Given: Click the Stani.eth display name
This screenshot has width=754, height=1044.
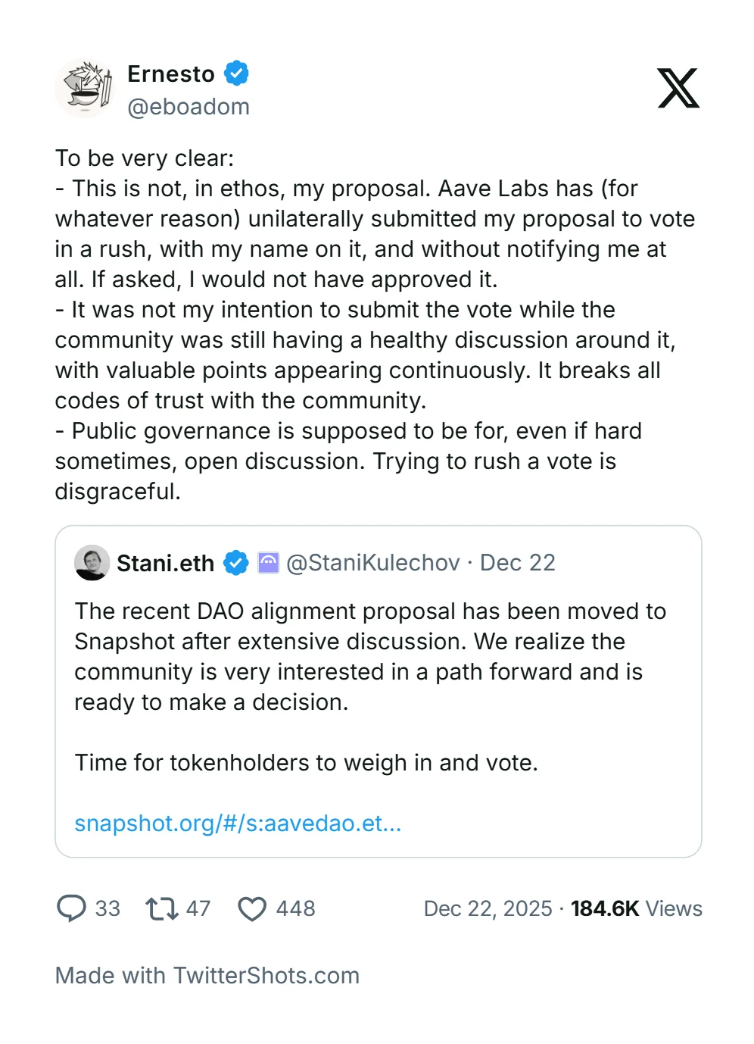Looking at the screenshot, I should tap(165, 563).
